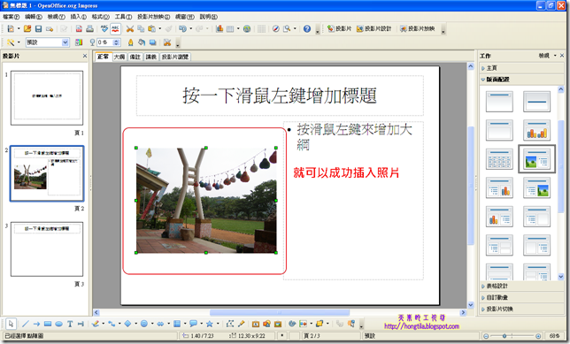Open the 投影片放映 (Slide Show) menu
The height and width of the screenshot is (344, 570).
coord(153,17)
